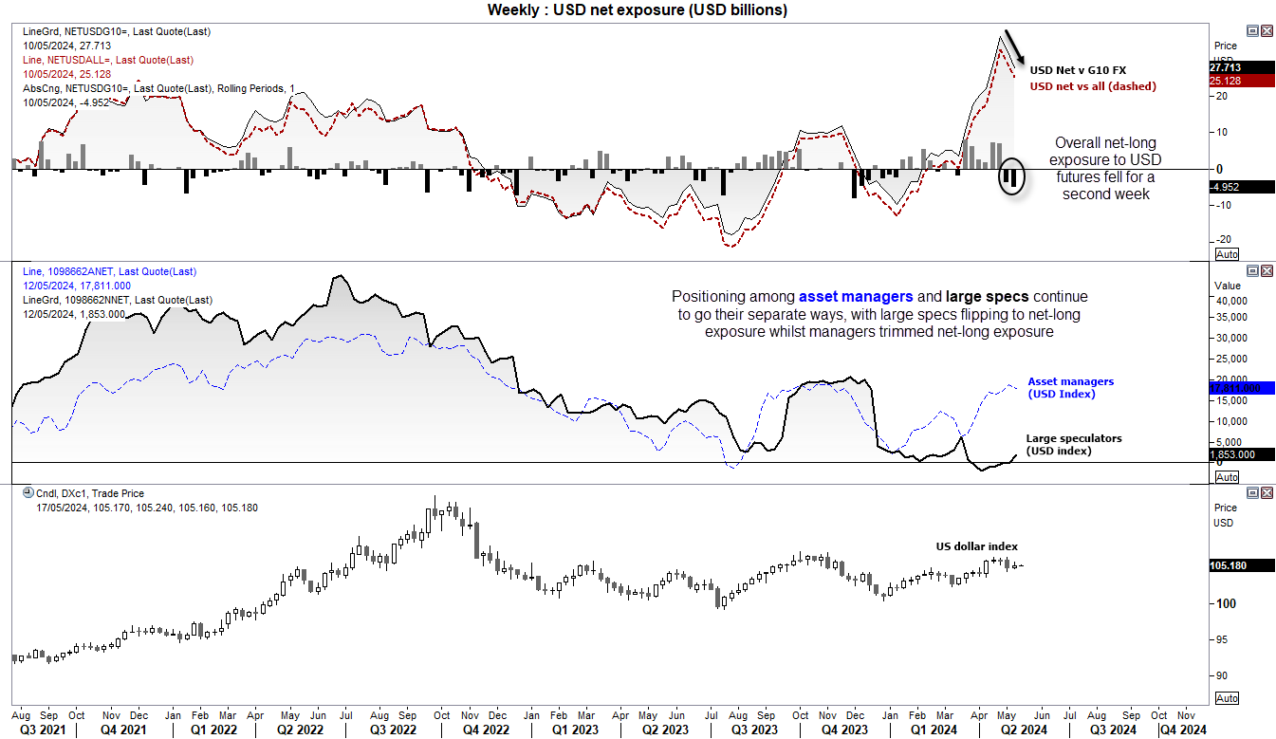Viewport: 1276px width, 739px height.
Task: Click the 10/05/2024, -4.952 legend value
Action: pos(65,102)
